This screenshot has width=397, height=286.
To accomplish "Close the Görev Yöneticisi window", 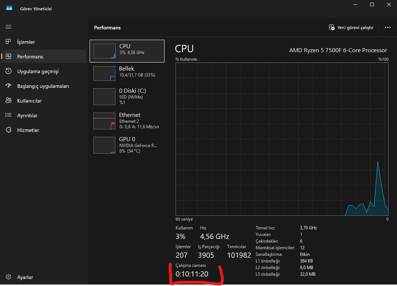I will tap(389, 4).
